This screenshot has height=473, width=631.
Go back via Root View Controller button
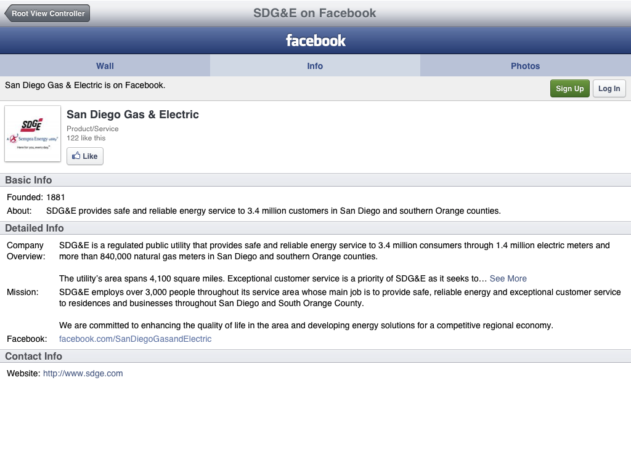point(47,14)
